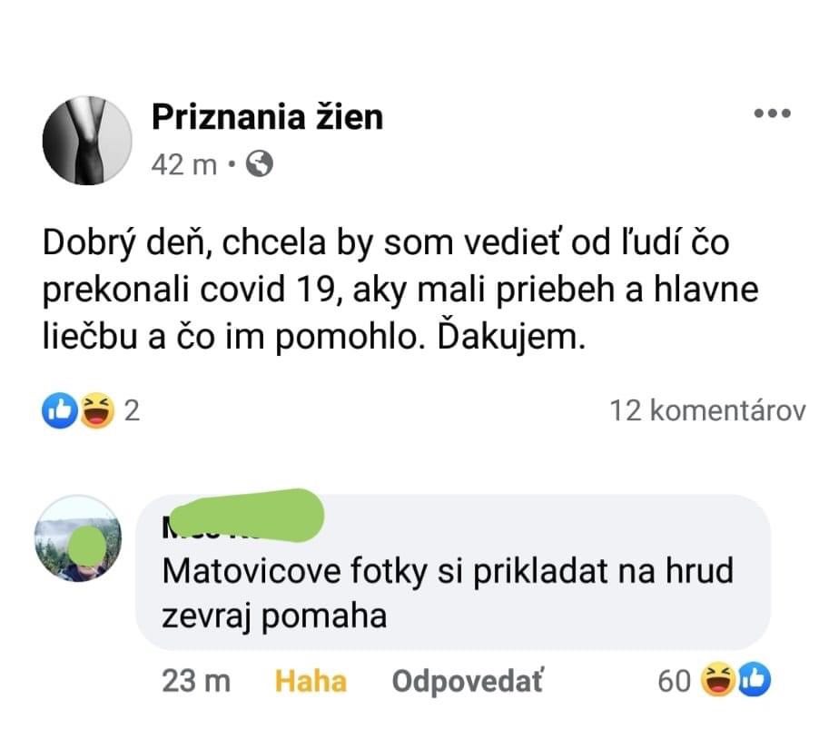Open the comment's 60 reactions count
The width and height of the screenshot is (819, 739).
pyautogui.click(x=673, y=681)
